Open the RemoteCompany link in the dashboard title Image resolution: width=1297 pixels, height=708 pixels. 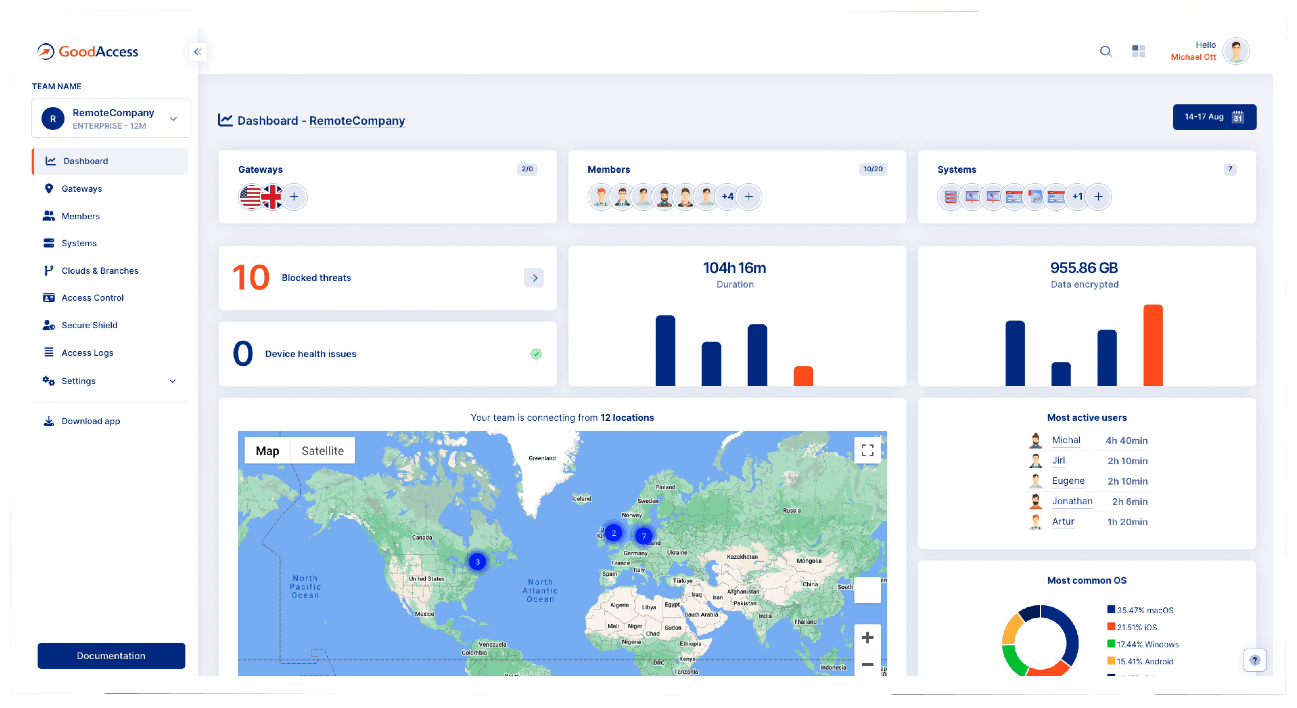[x=357, y=121]
